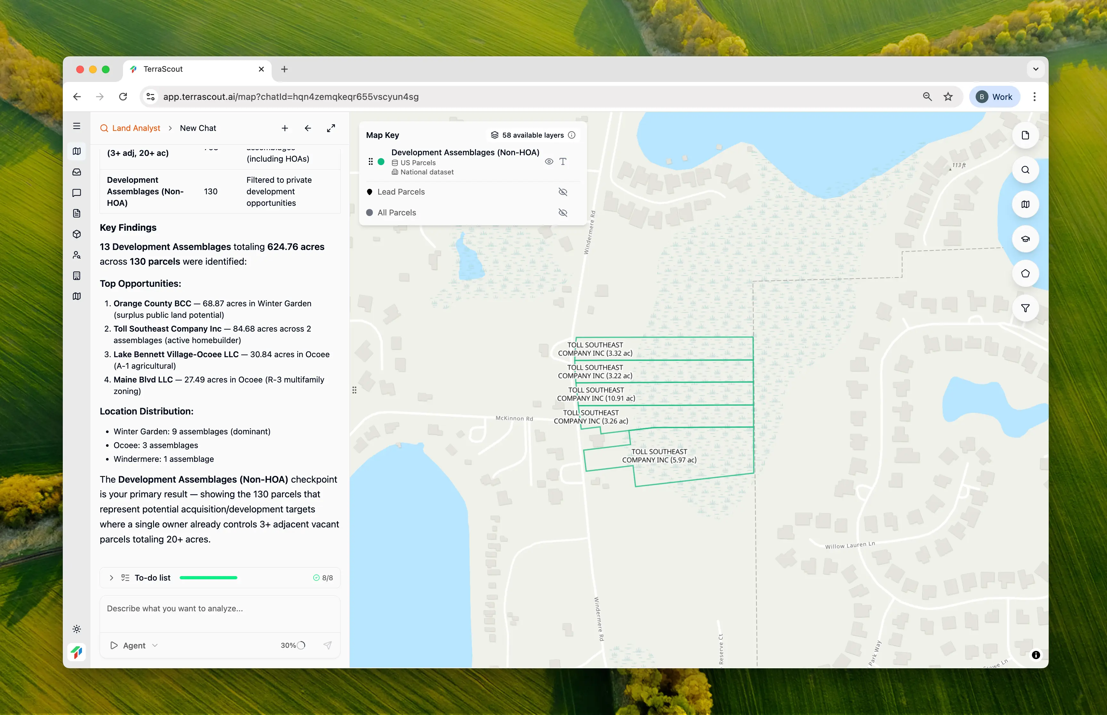1107x715 pixels.
Task: Click the filter funnel map tool
Action: (x=1025, y=308)
